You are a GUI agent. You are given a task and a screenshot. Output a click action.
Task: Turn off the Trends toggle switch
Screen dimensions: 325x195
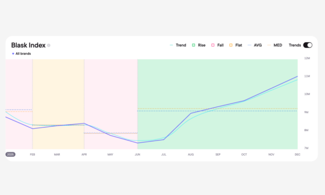307,45
